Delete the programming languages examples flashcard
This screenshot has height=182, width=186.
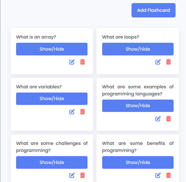(x=169, y=119)
